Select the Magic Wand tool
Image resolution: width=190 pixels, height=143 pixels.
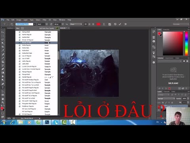pyautogui.click(x=3, y=43)
